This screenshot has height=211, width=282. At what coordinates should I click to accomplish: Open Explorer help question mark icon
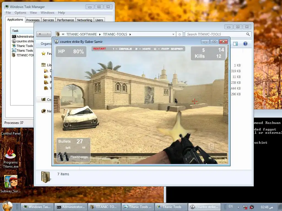(245, 44)
